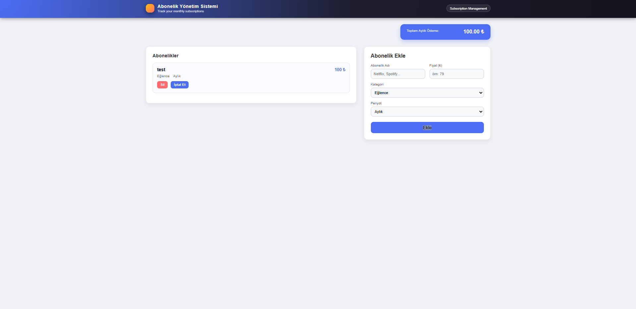This screenshot has width=636, height=309.
Task: Cancel the test subscription via İptal Et
Action: click(x=179, y=85)
